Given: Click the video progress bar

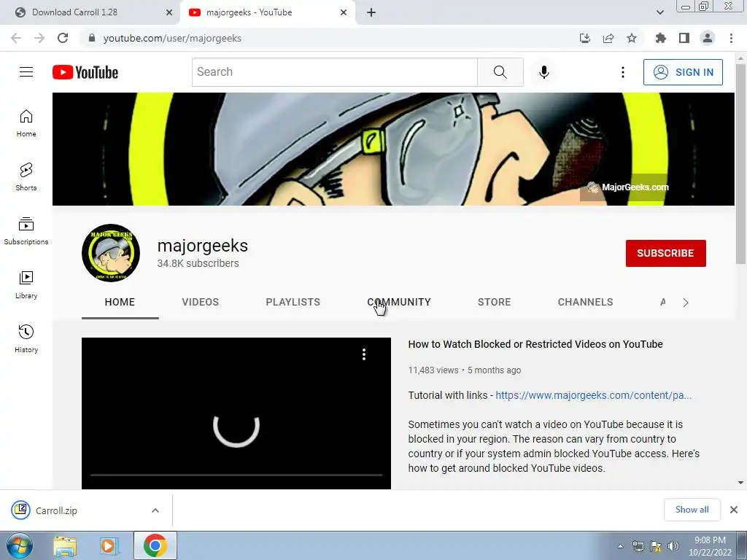Looking at the screenshot, I should [236, 475].
